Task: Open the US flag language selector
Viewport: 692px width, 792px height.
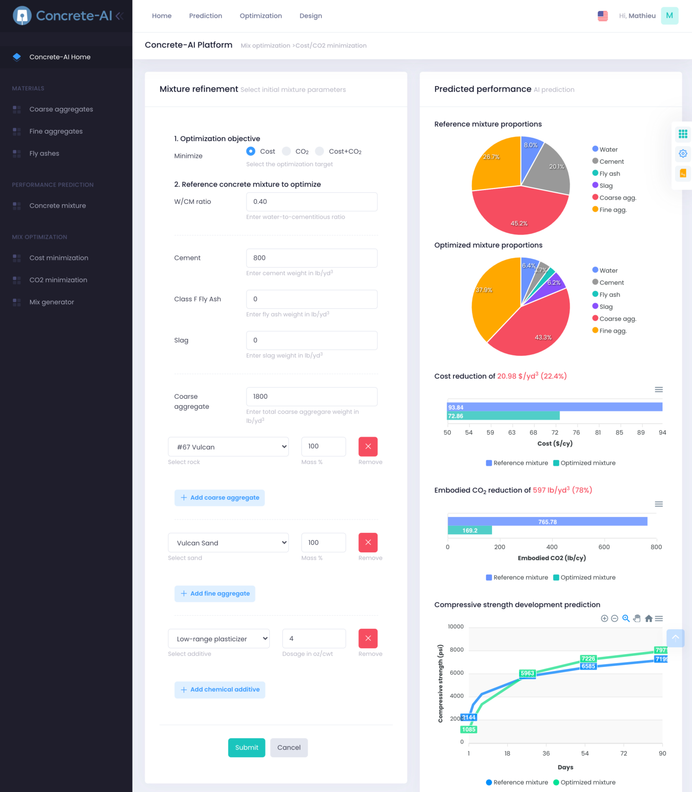Action: (603, 16)
